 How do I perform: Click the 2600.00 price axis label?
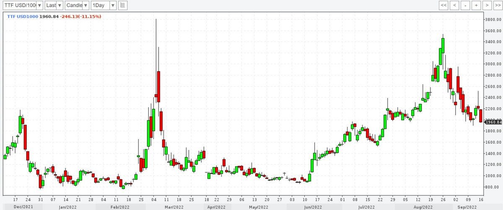point(493,87)
